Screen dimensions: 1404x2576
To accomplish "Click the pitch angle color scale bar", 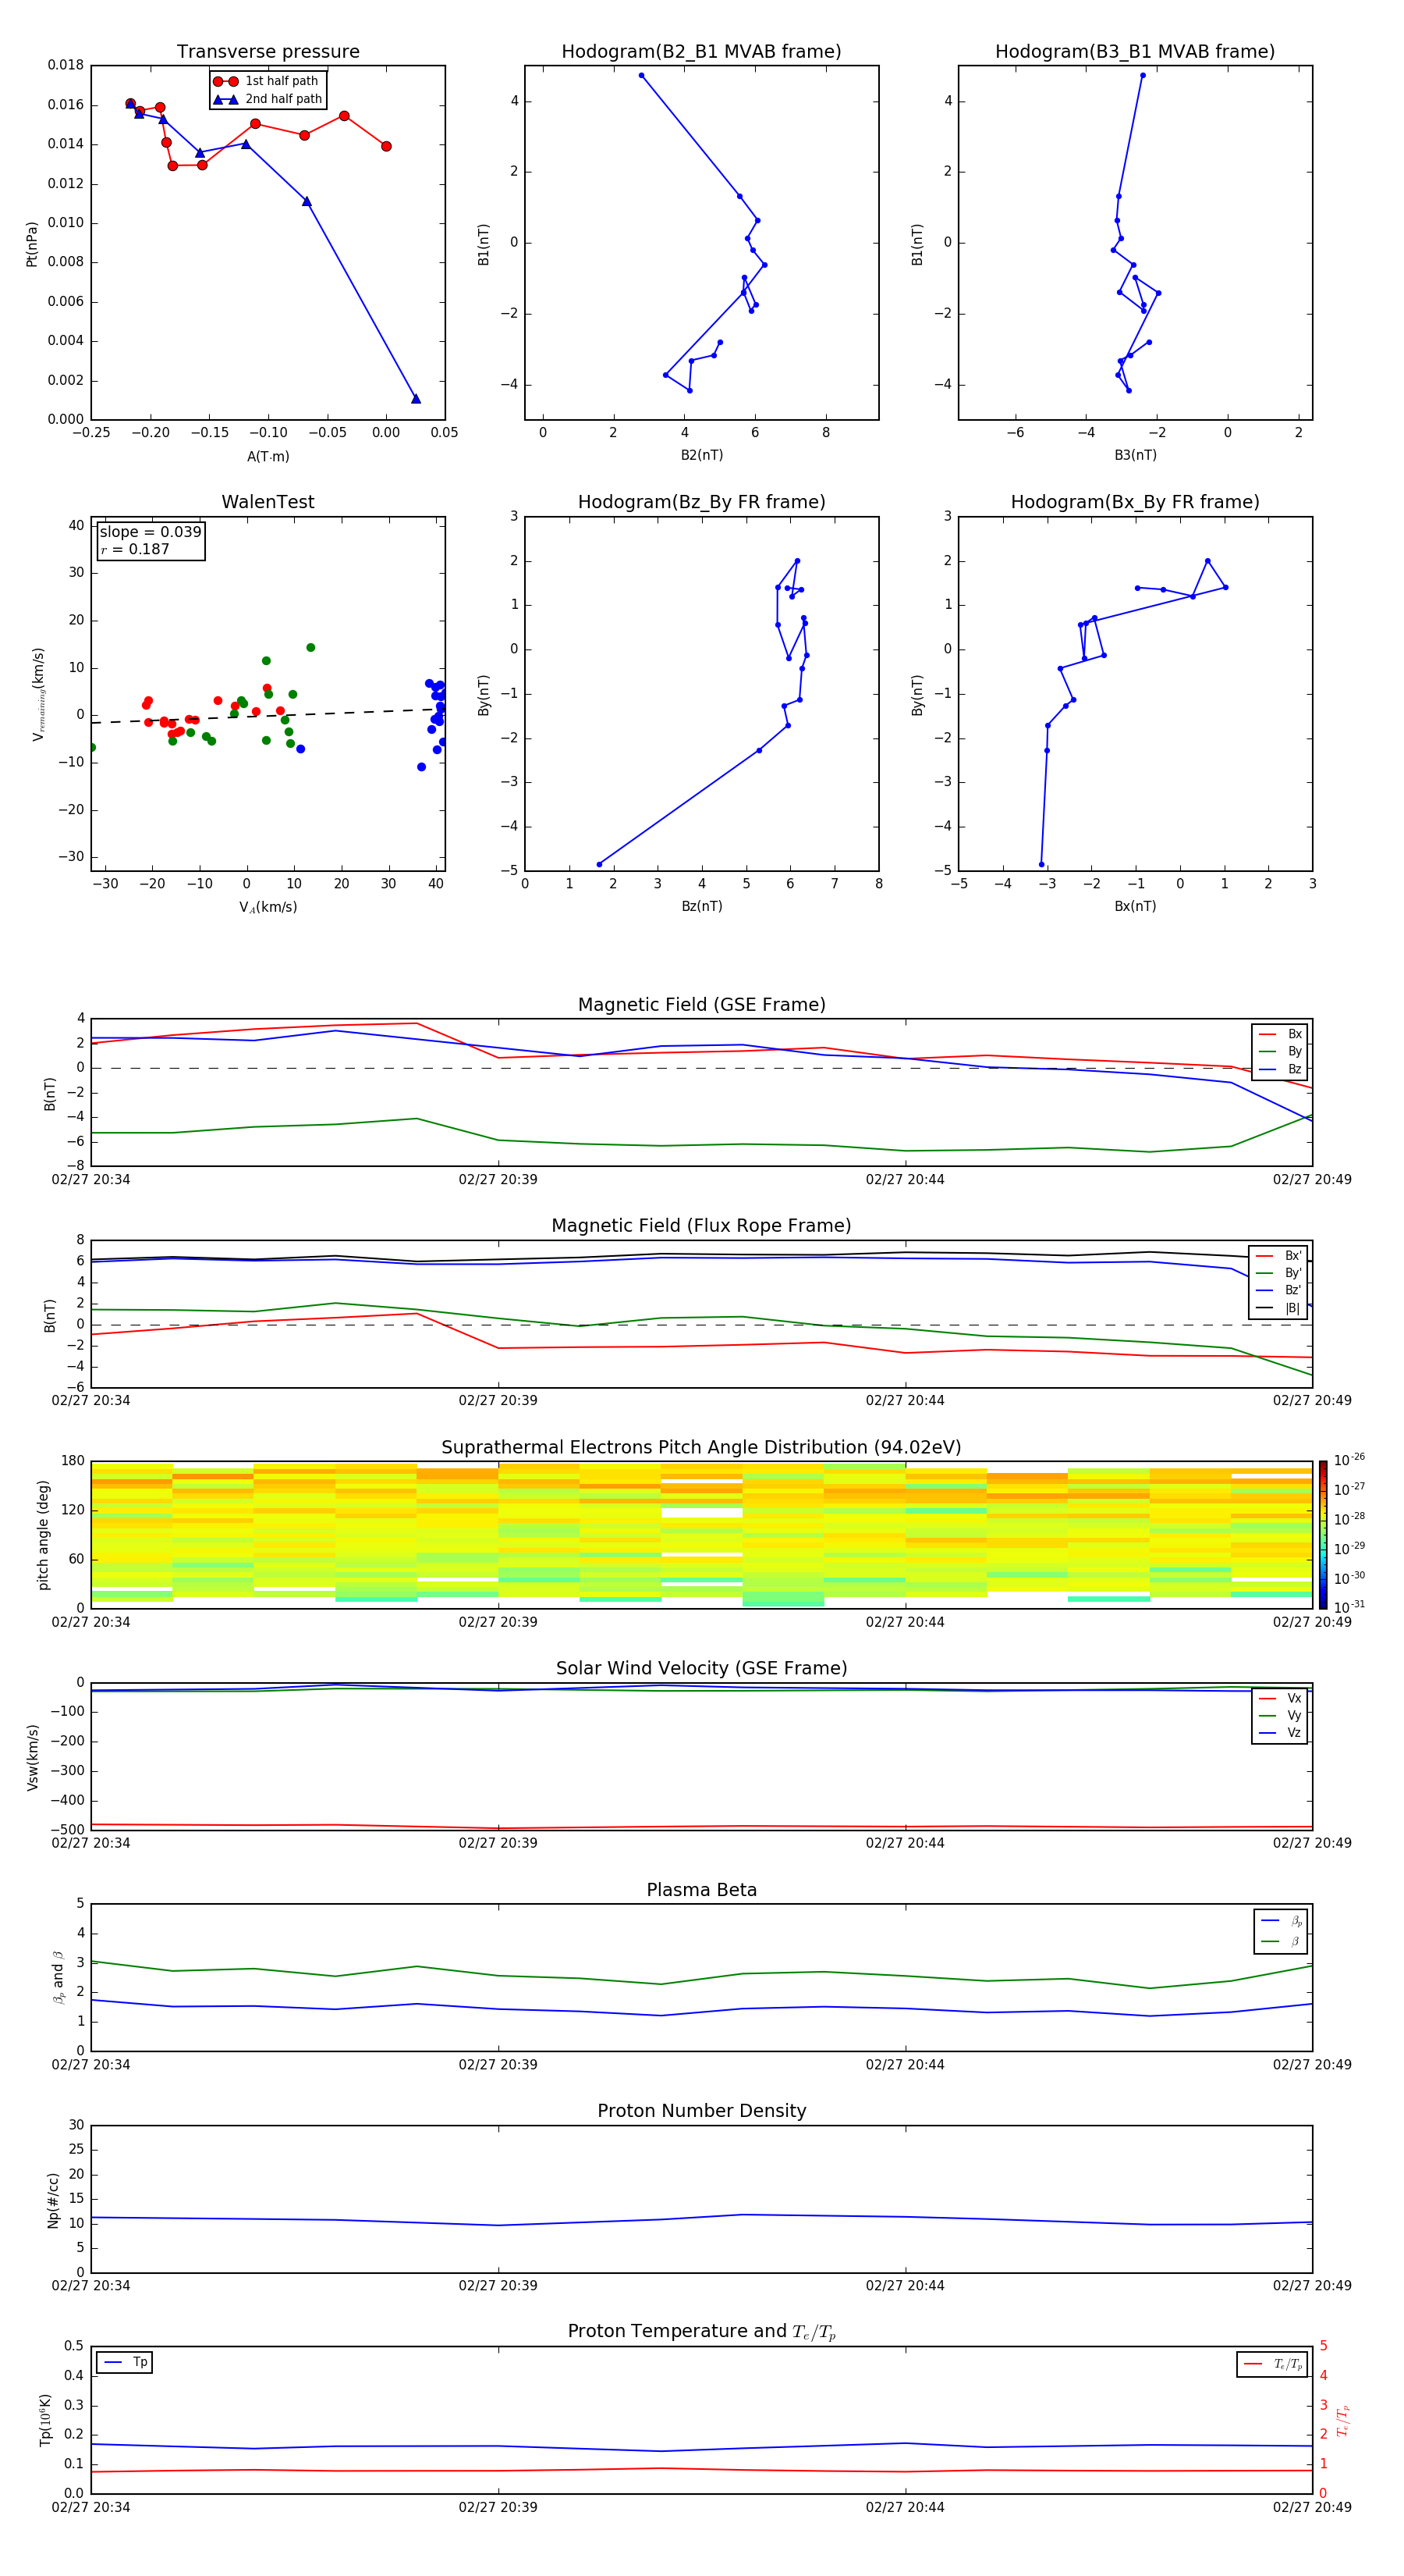I will pos(1323,1535).
